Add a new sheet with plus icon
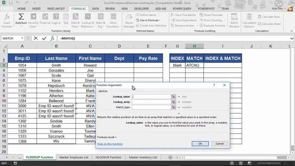Image resolution: width=295 pixels, height=166 pixels. click(x=170, y=157)
